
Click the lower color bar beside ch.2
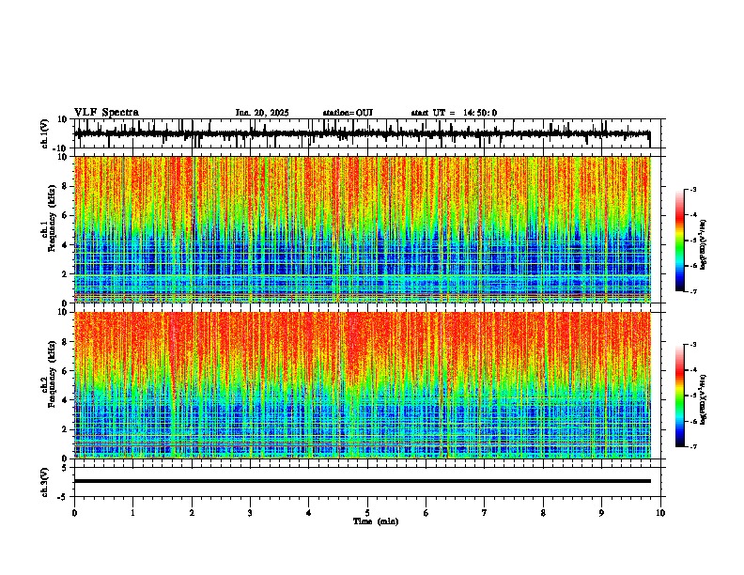(x=680, y=396)
